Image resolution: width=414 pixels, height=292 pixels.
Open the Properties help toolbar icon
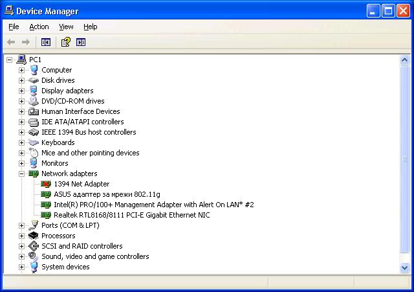click(66, 42)
